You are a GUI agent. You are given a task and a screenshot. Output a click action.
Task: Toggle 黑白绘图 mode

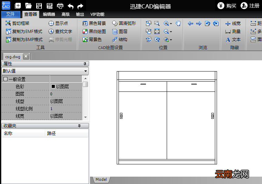tap(94, 31)
